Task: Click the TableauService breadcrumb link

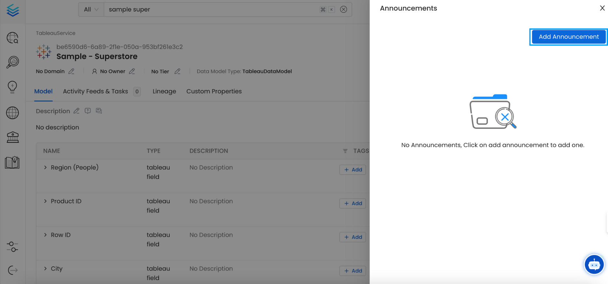Action: click(x=56, y=33)
